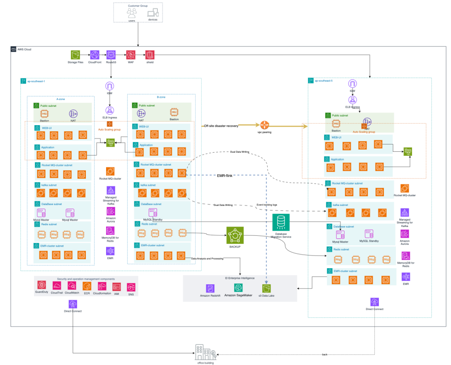Click the NAT icon in A-zone
This screenshot has height=365, width=451.
tap(73, 114)
